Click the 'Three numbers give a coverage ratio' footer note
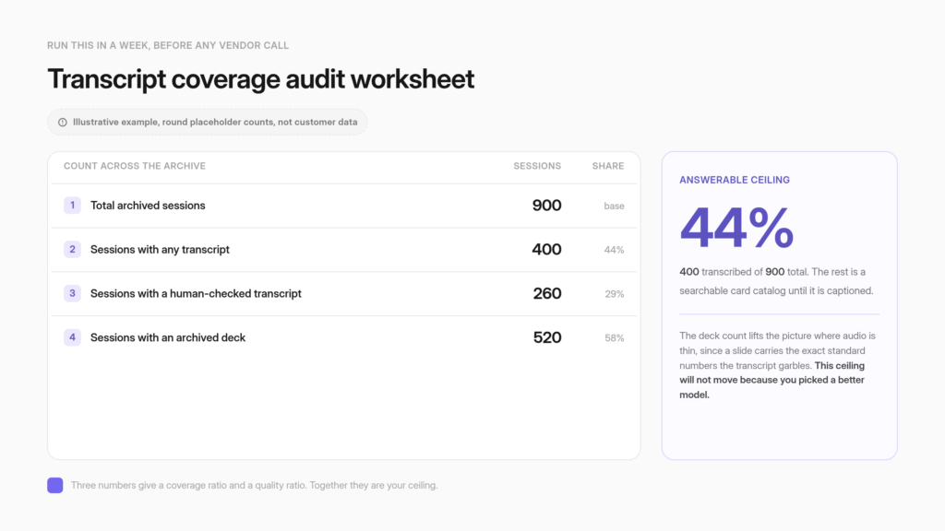The width and height of the screenshot is (945, 531). pyautogui.click(x=255, y=485)
